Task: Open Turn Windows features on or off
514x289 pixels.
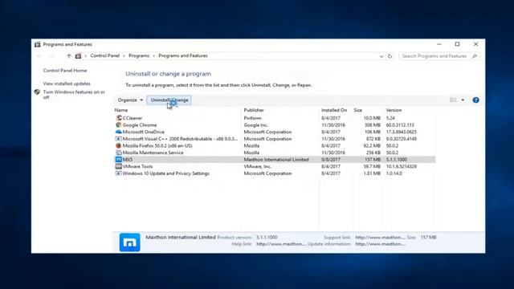Action: [x=74, y=95]
